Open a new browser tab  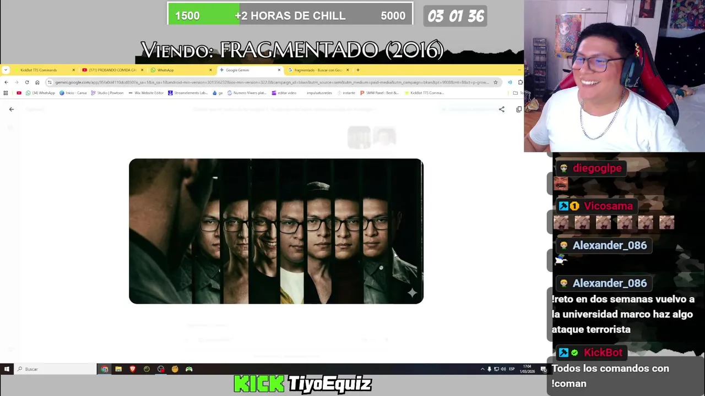(x=358, y=70)
